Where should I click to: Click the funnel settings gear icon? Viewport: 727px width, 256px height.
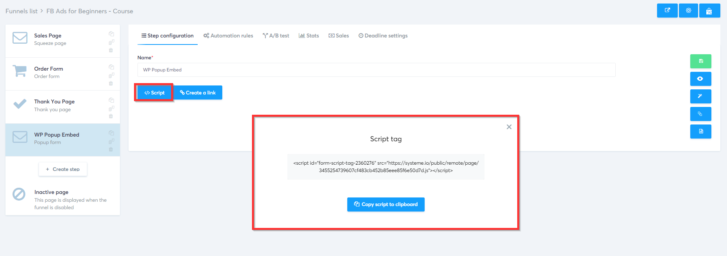pos(688,11)
